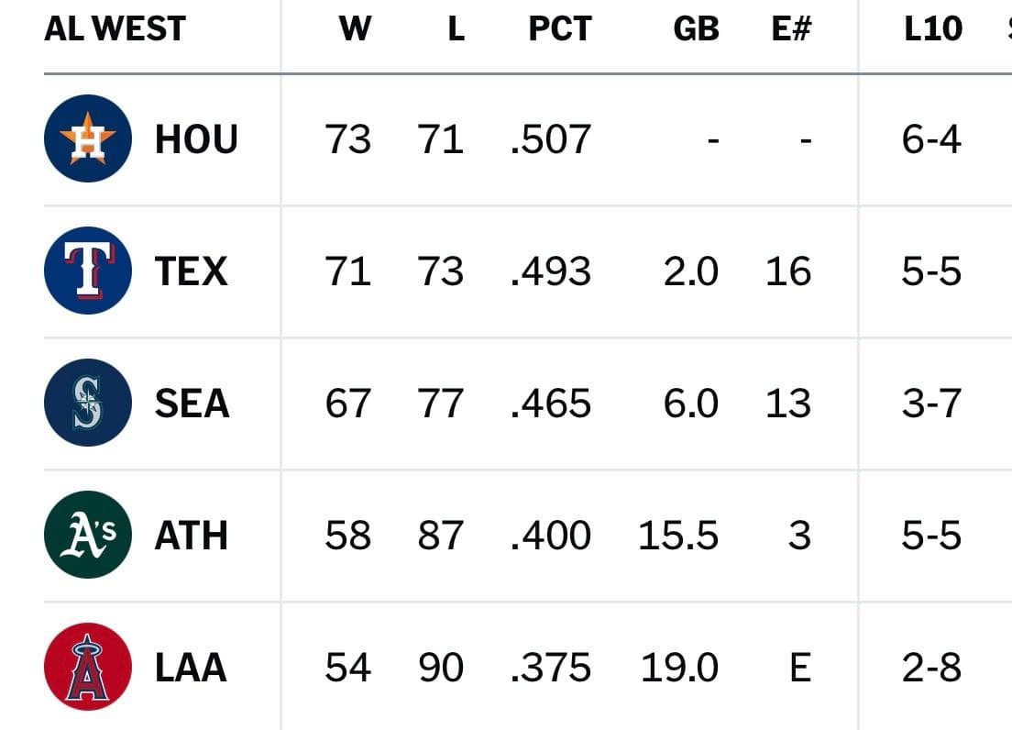Click the Athletics team logo
The width and height of the screenshot is (1012, 730).
point(88,535)
